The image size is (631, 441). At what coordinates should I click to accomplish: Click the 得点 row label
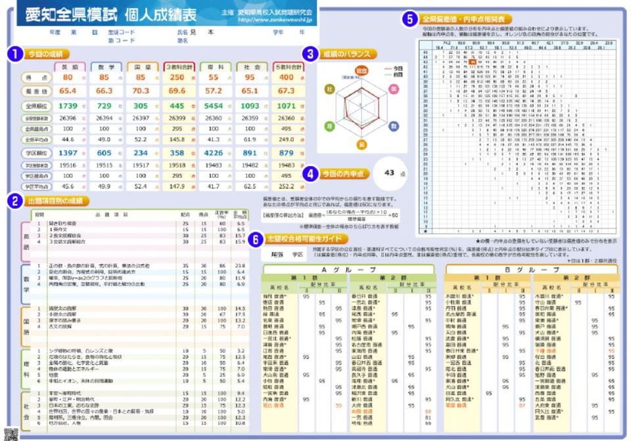(37, 77)
